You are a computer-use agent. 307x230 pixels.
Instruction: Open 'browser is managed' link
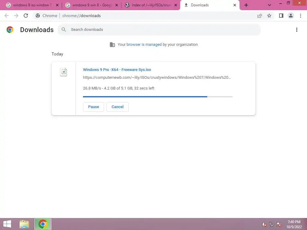[x=144, y=45]
